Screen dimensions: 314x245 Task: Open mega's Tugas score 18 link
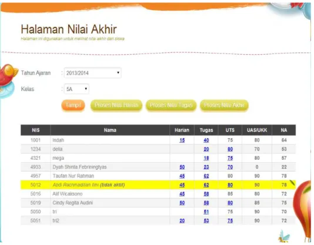click(206, 158)
